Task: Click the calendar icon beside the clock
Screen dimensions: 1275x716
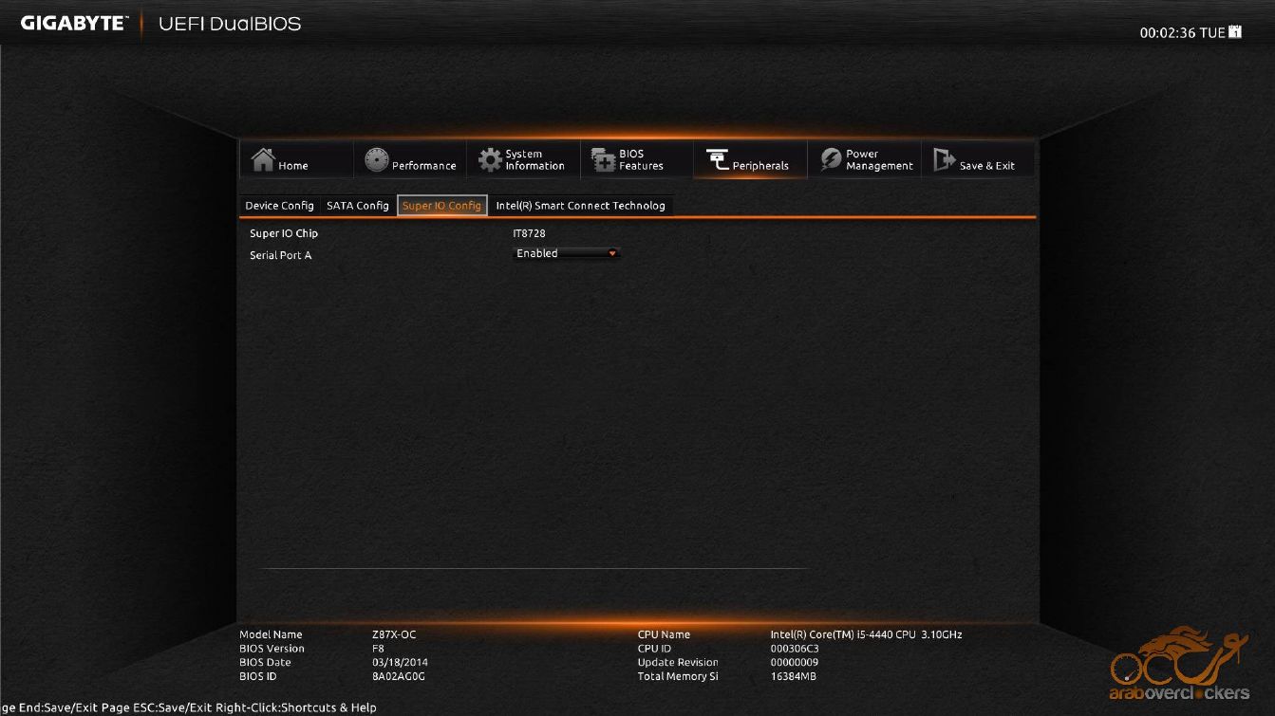Action: (x=1235, y=32)
